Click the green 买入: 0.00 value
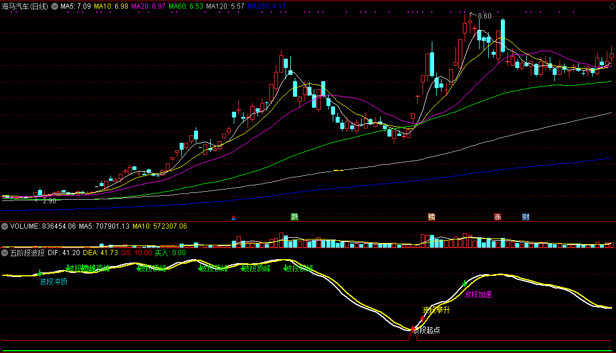616x353 pixels. (x=170, y=253)
